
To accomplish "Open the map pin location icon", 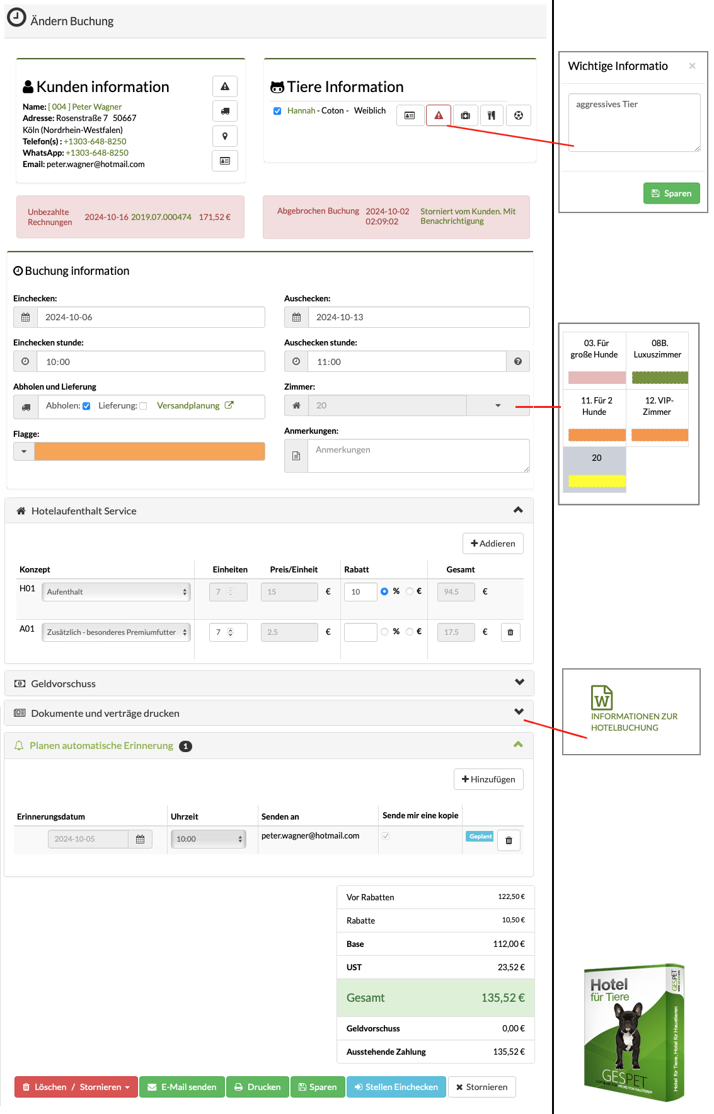I will (225, 136).
